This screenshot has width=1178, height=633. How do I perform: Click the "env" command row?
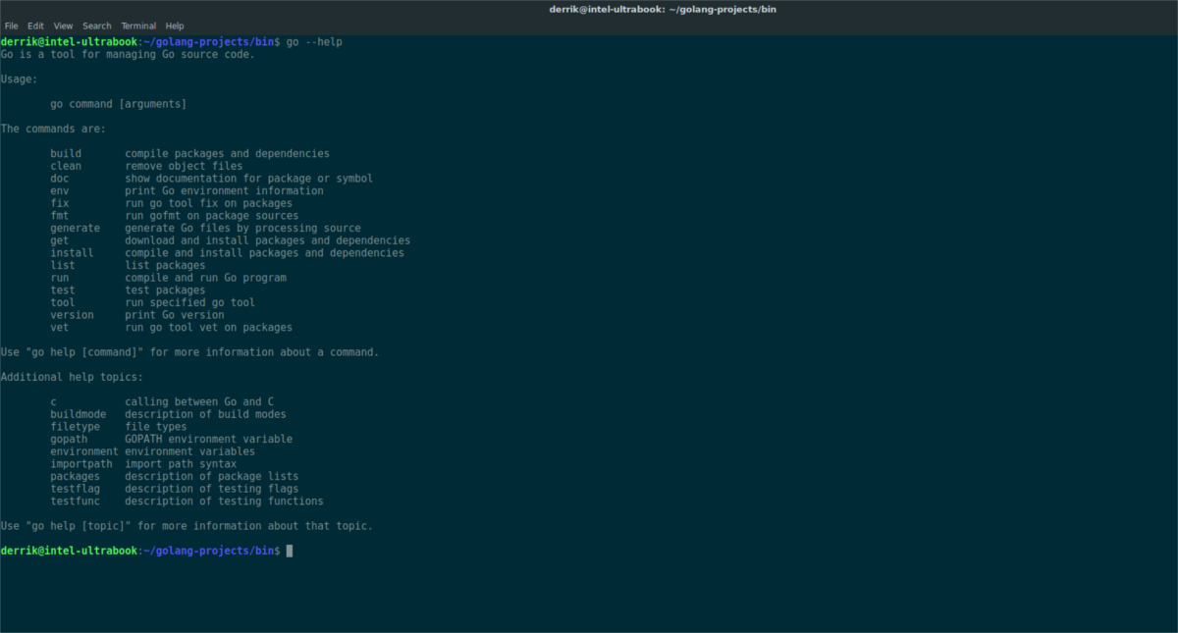click(x=187, y=191)
